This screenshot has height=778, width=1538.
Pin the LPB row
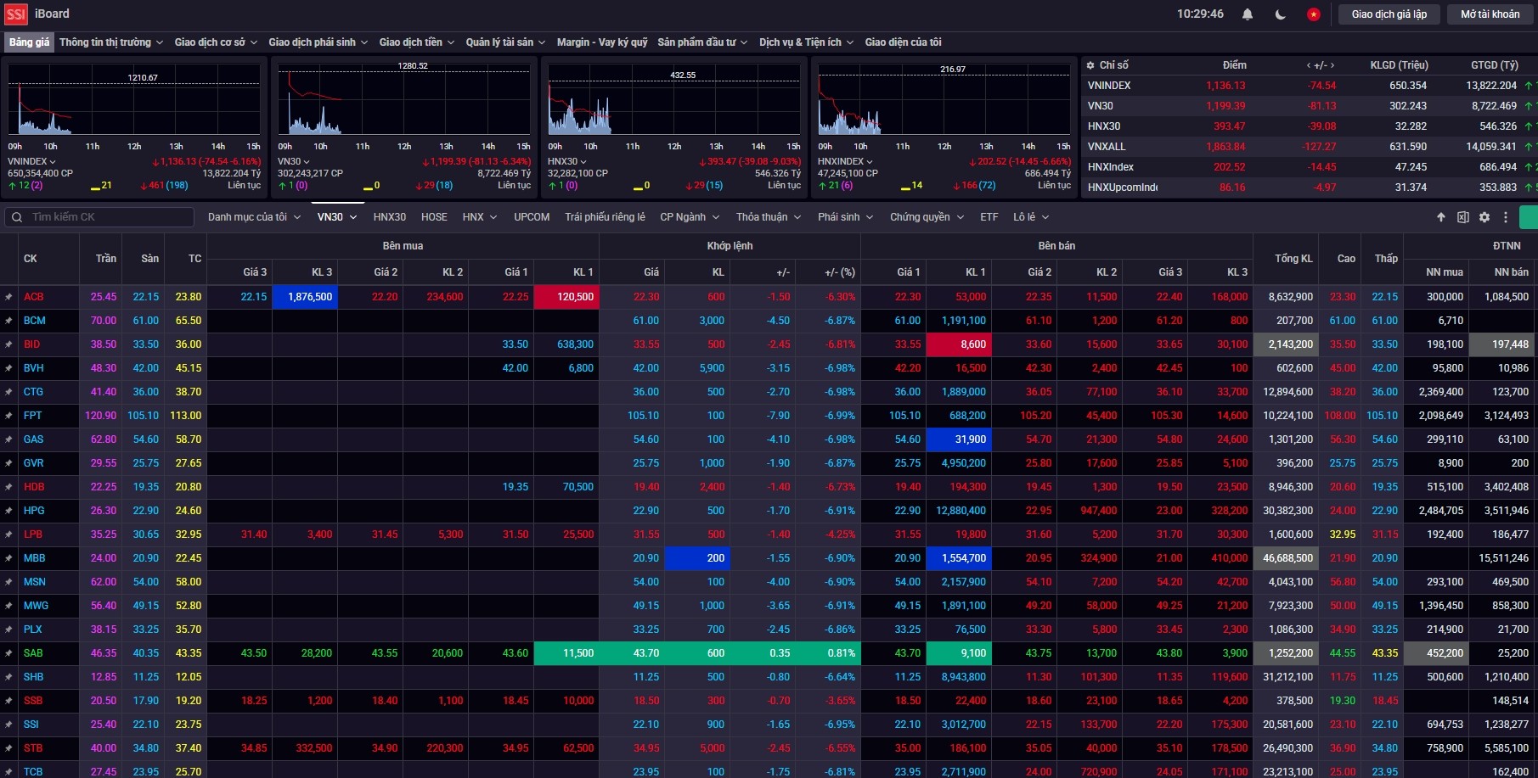pos(8,535)
